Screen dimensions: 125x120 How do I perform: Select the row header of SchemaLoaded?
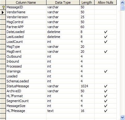point(3,81)
